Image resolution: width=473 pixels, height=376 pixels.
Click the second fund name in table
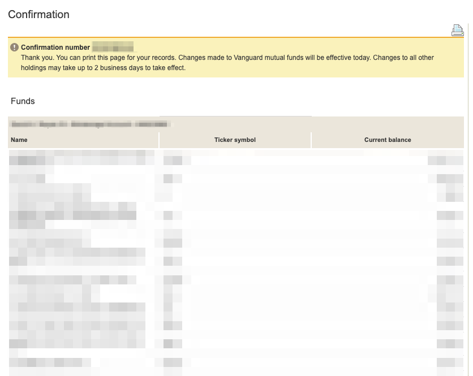[28, 179]
